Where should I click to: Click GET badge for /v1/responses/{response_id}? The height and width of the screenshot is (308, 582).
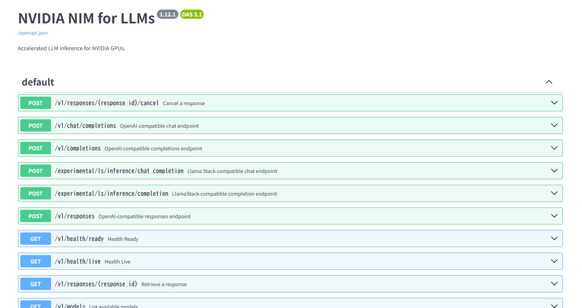coord(36,284)
